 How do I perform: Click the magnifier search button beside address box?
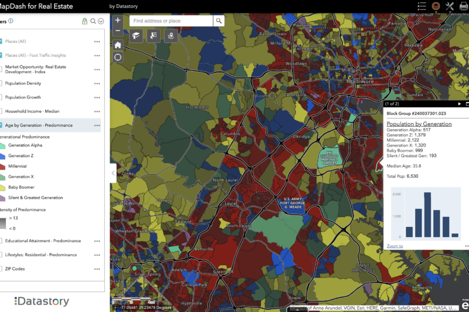[x=219, y=21]
